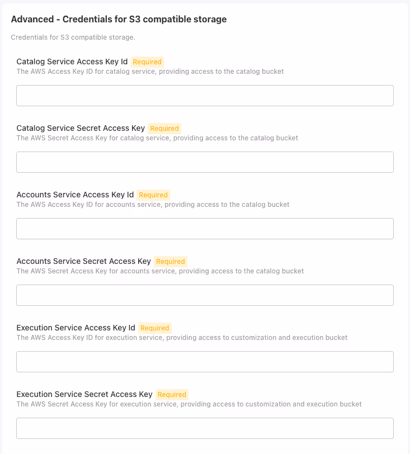Focus the Execution Service Secret Access Key field

pyautogui.click(x=205, y=428)
